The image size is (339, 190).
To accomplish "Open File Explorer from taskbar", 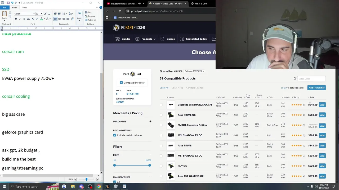I will point(73,187).
